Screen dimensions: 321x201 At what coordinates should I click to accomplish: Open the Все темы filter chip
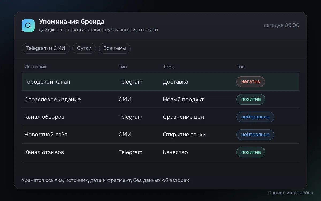pyautogui.click(x=114, y=48)
